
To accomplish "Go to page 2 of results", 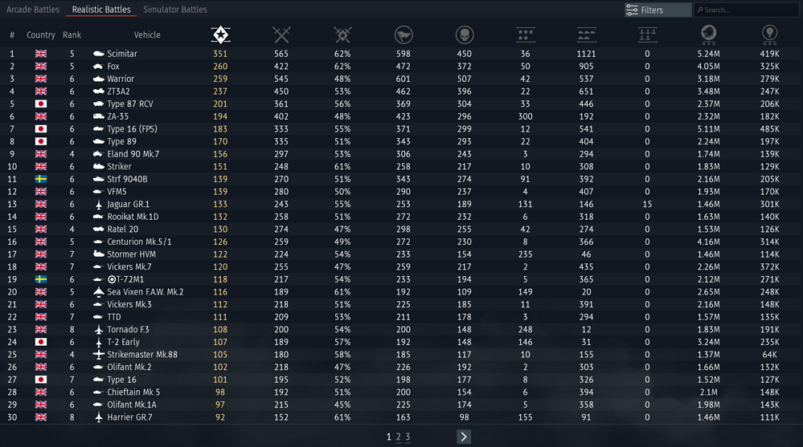I will tap(398, 437).
